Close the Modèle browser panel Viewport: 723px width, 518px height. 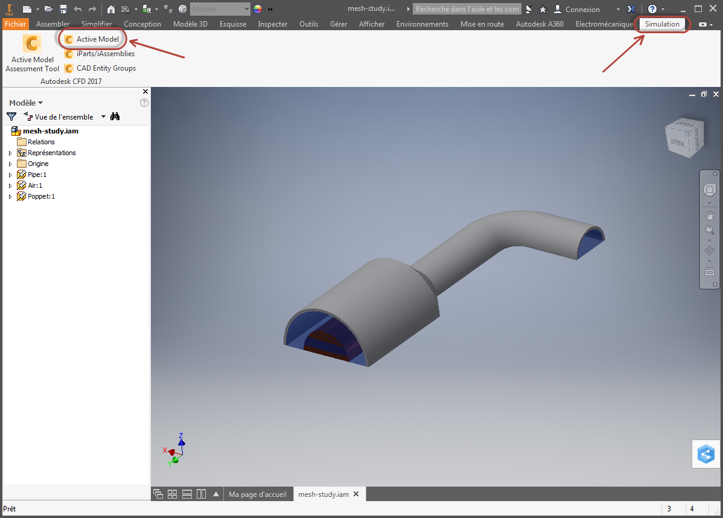[x=145, y=92]
